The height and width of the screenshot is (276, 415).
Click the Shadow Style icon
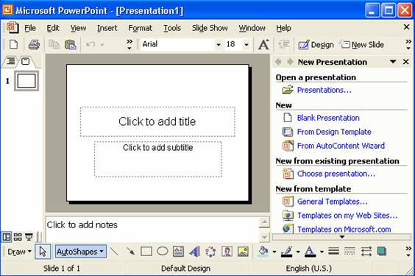click(382, 251)
